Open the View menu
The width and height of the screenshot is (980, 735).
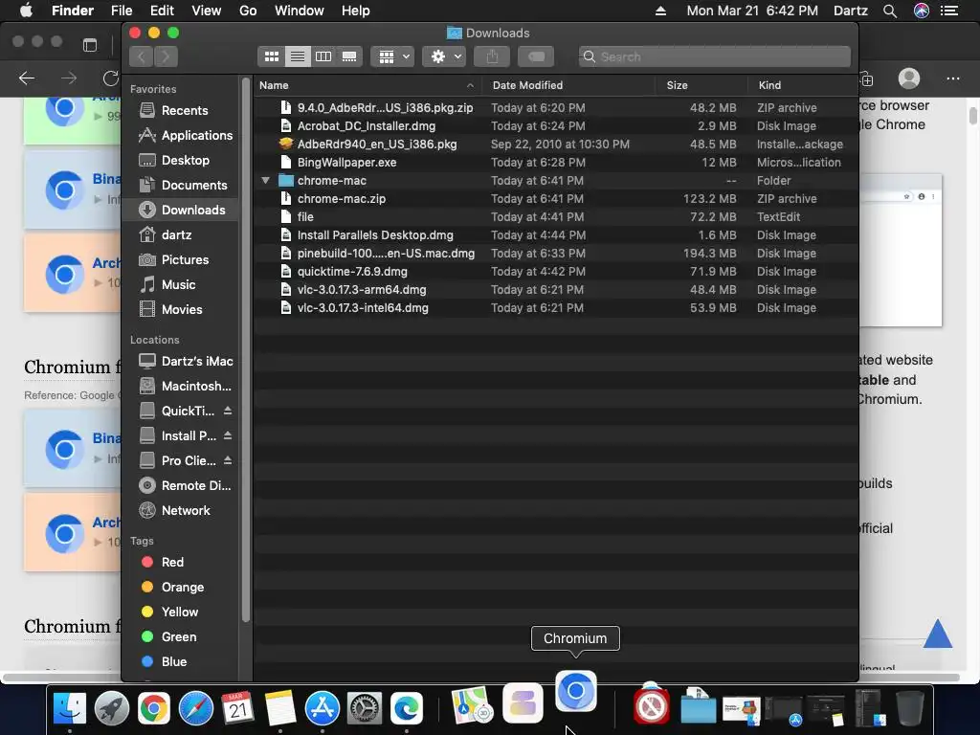click(207, 11)
